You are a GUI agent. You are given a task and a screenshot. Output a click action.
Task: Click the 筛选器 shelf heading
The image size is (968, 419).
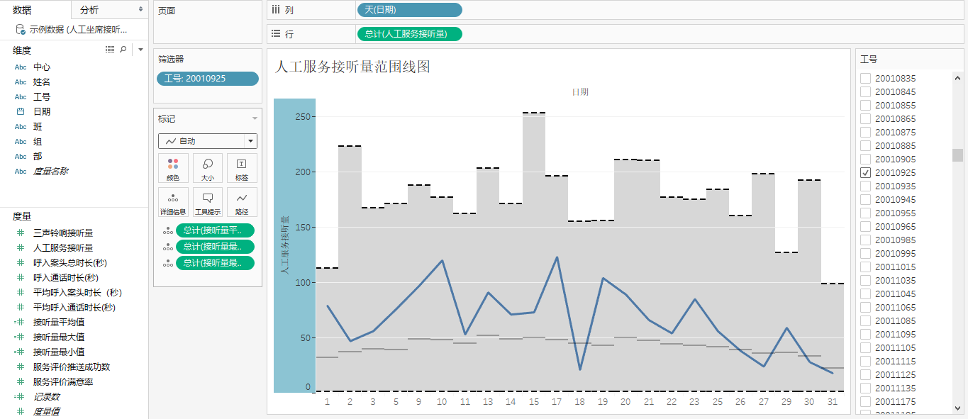171,60
